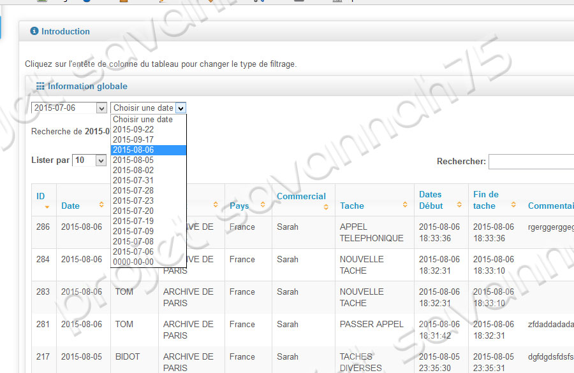Image resolution: width=574 pixels, height=373 pixels.
Task: Click the Information globale grid icon
Action: pyautogui.click(x=40, y=87)
